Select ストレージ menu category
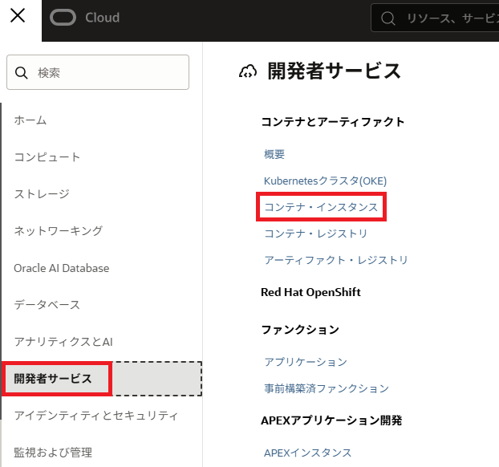The image size is (499, 467). pos(42,194)
